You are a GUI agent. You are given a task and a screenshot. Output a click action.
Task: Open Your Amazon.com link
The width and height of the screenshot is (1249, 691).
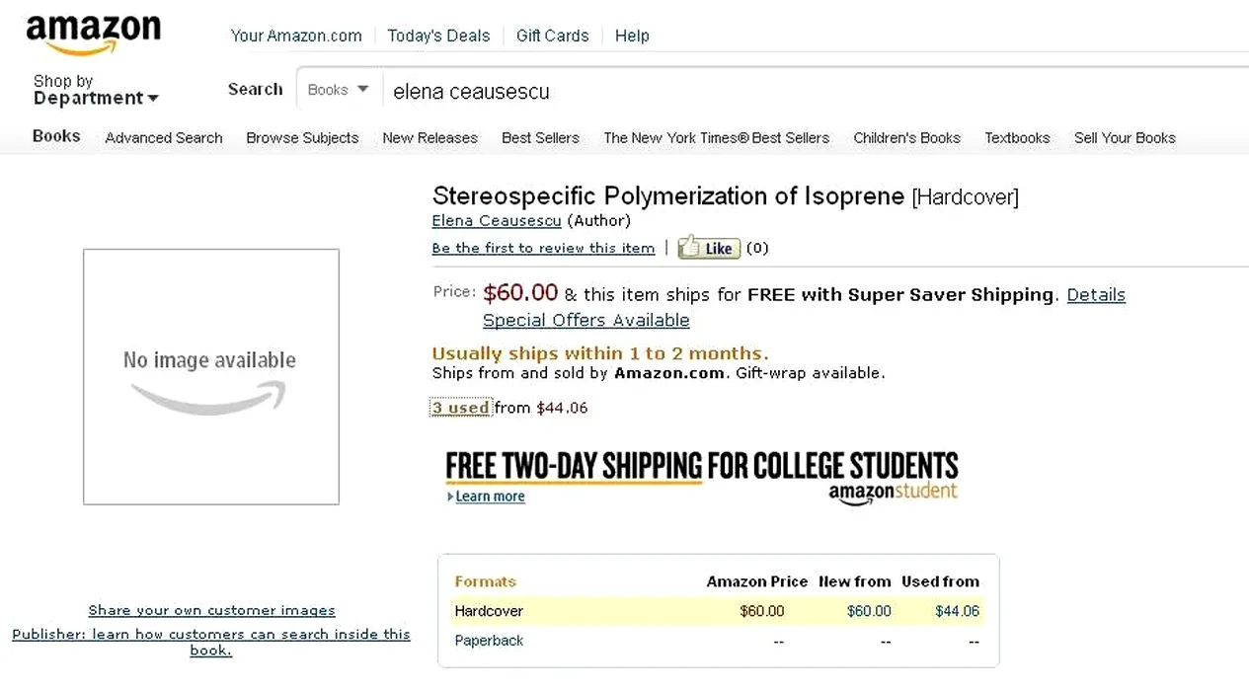click(296, 36)
